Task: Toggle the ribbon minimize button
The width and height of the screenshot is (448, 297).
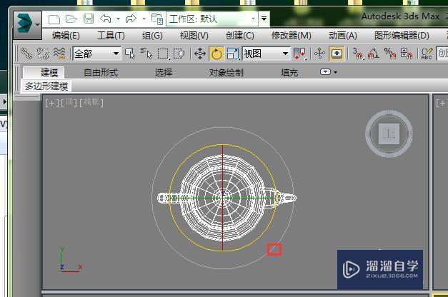Action: coord(325,72)
